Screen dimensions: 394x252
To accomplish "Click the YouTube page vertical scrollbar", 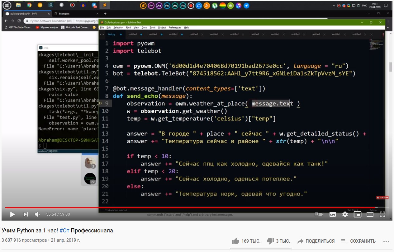I will [391, 67].
